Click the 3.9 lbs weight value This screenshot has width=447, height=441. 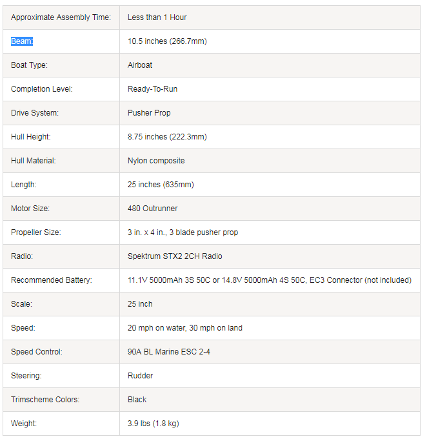click(x=154, y=424)
